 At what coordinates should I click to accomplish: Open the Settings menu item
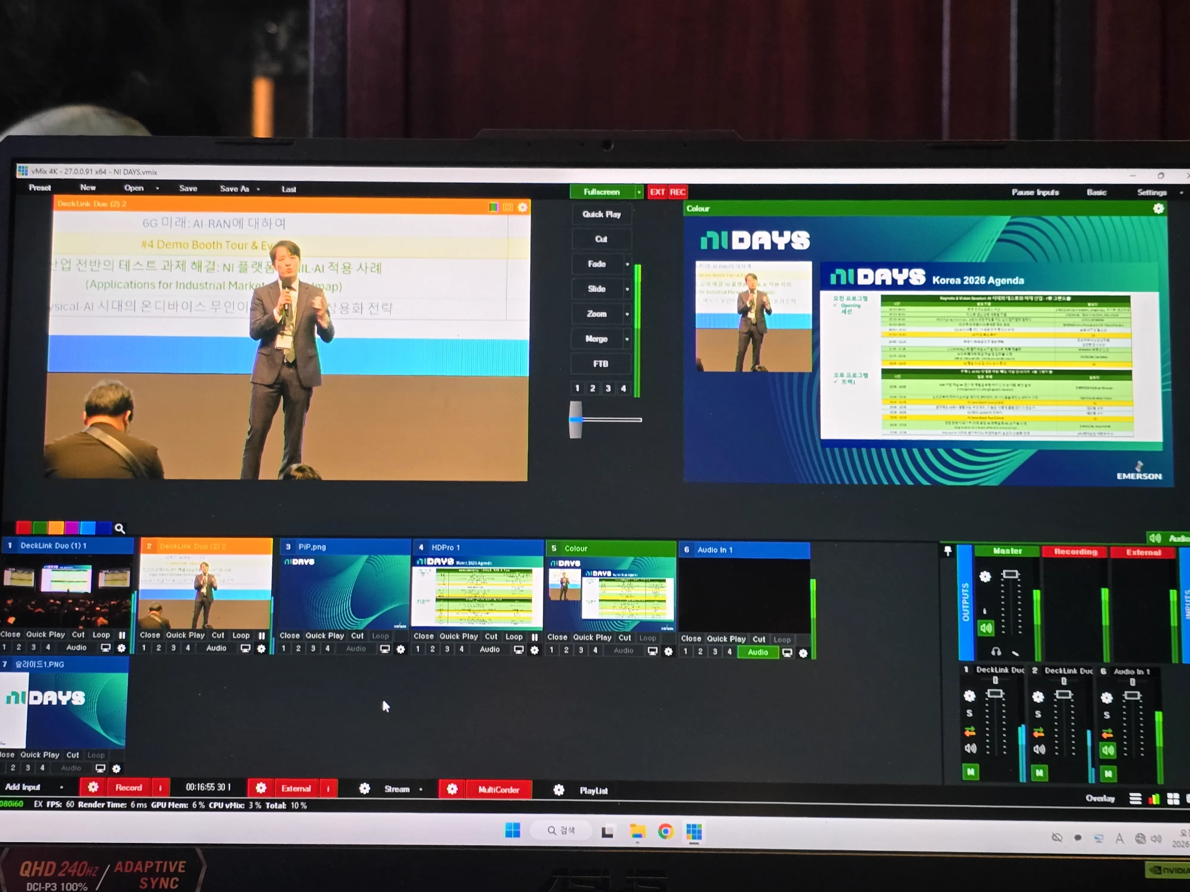point(1151,192)
